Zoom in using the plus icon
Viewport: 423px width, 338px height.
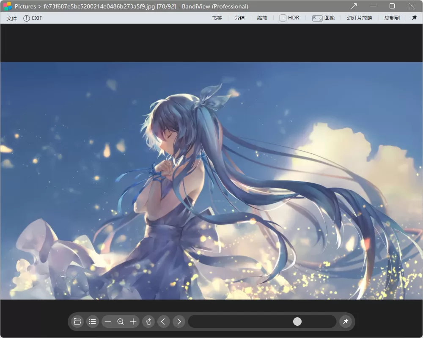point(133,322)
